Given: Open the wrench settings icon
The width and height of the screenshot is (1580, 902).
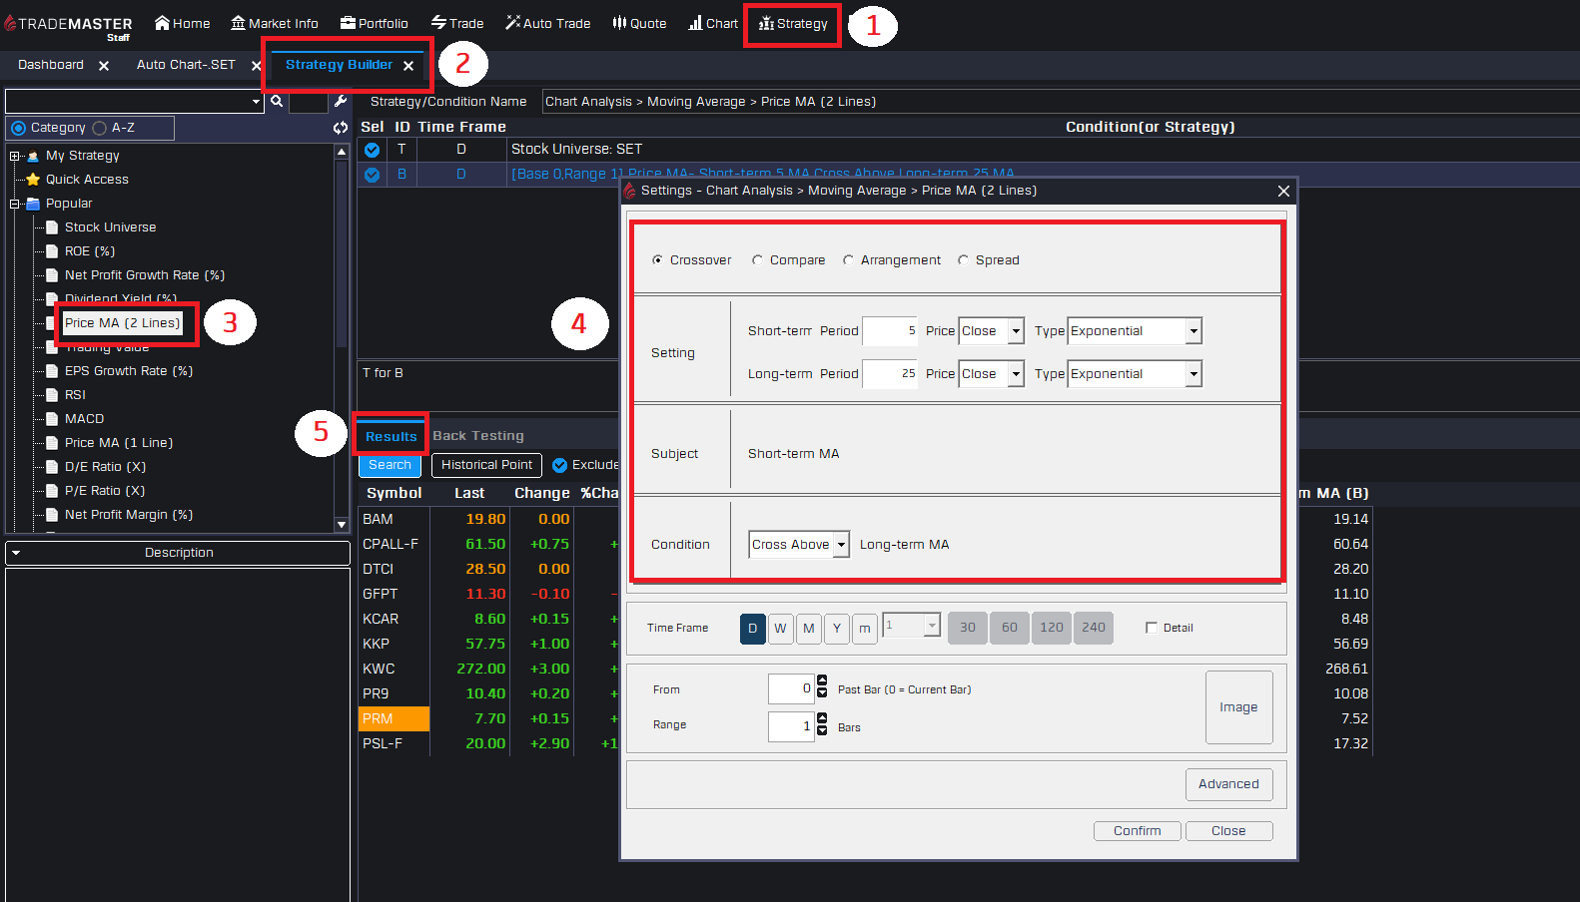Looking at the screenshot, I should [x=341, y=101].
